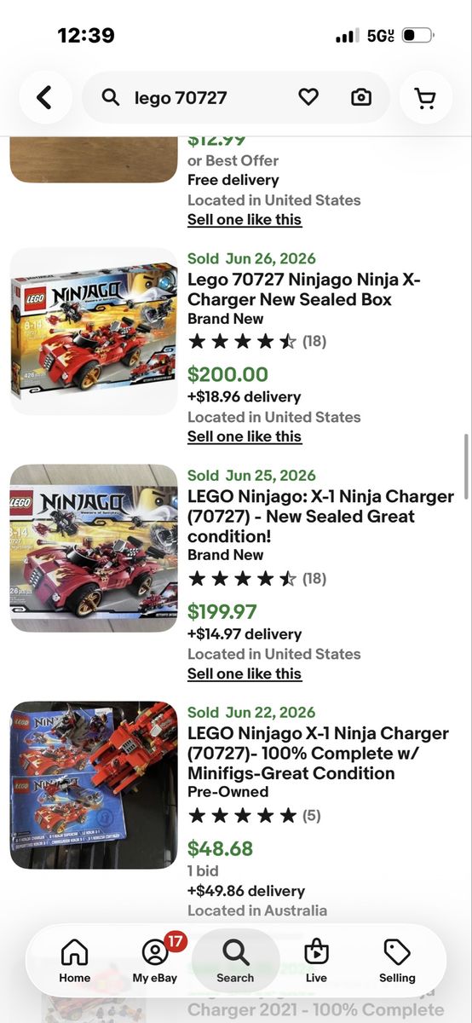Open the shopping cart
The image size is (472, 1023).
[424, 97]
